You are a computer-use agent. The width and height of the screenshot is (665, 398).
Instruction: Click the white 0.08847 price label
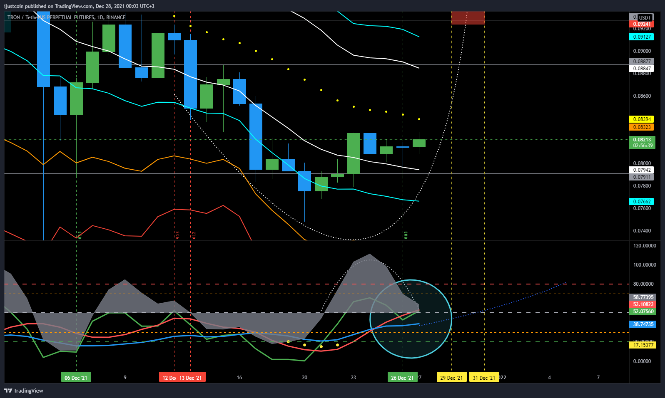pyautogui.click(x=642, y=69)
